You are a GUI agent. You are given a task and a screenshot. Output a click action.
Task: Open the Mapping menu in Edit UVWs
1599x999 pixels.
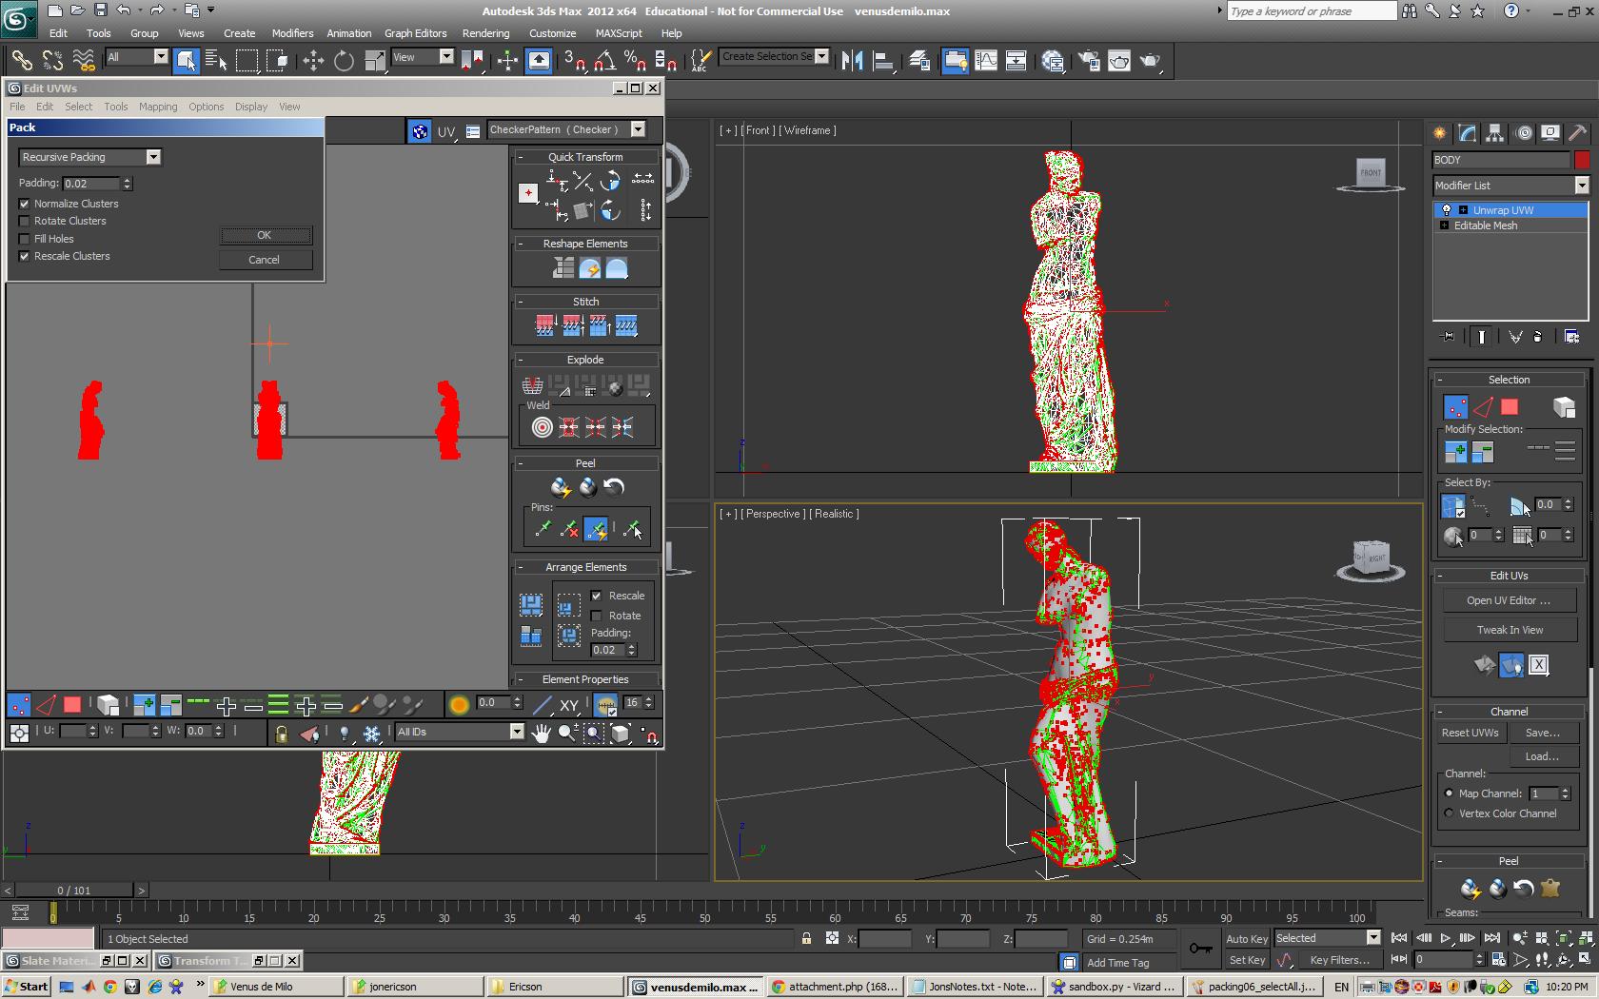157,107
